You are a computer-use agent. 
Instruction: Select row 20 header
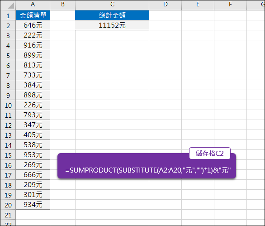click(x=8, y=205)
